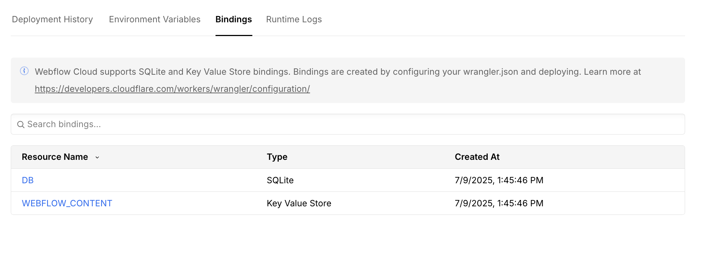Click the Resource Name column header
This screenshot has width=707, height=255.
pyautogui.click(x=55, y=157)
